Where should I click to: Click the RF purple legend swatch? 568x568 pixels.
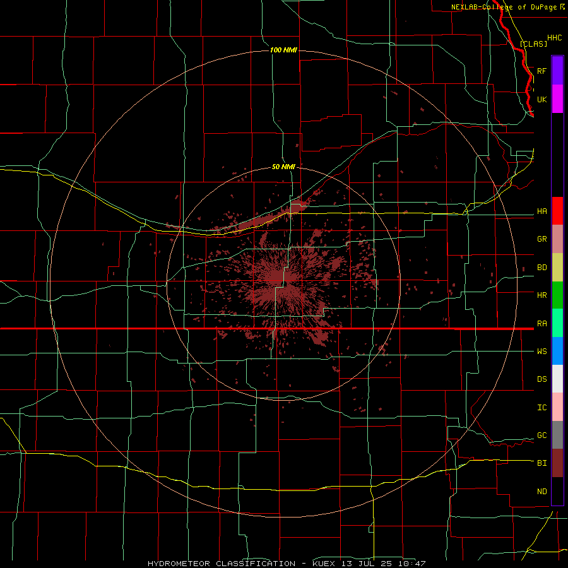point(557,71)
